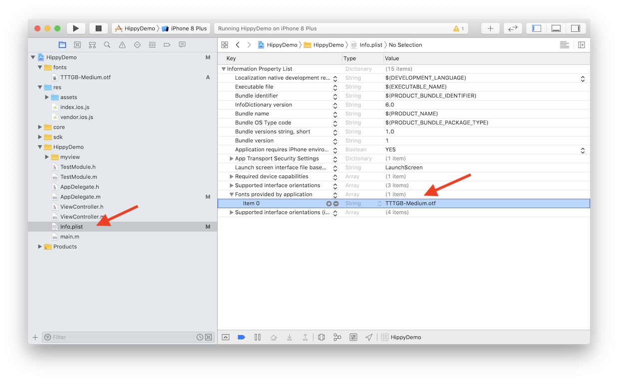Image resolution: width=618 pixels, height=381 pixels.
Task: Select AppDelegate.m file
Action: pos(80,197)
